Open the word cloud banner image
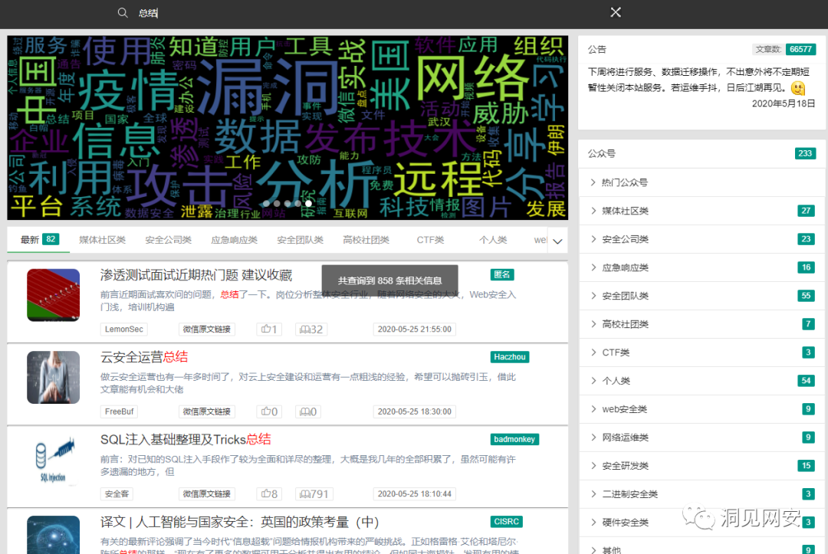 pyautogui.click(x=287, y=127)
